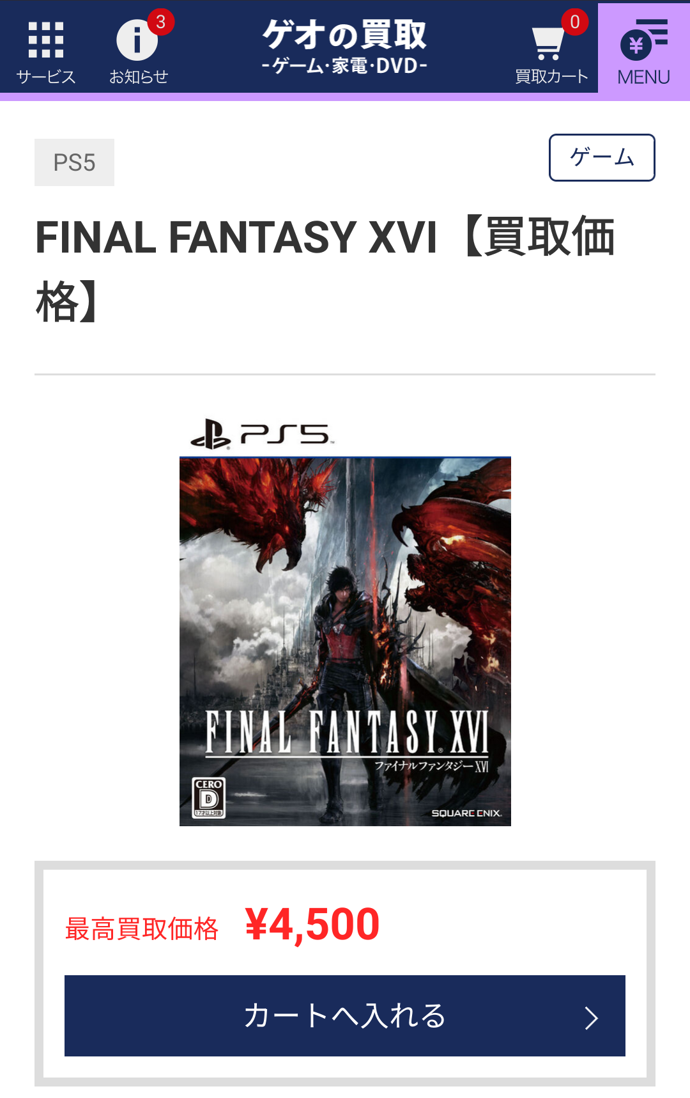Click the FINAL FANTASY XVI【買取価格】 title
The width and height of the screenshot is (690, 1098).
coord(326,269)
